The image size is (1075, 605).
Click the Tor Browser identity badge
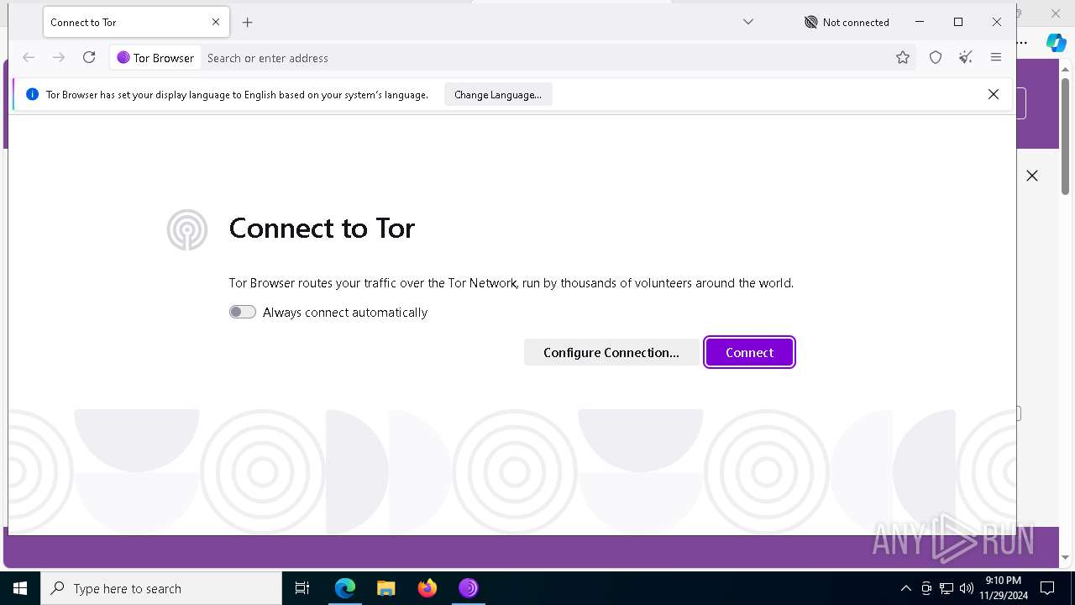155,58
